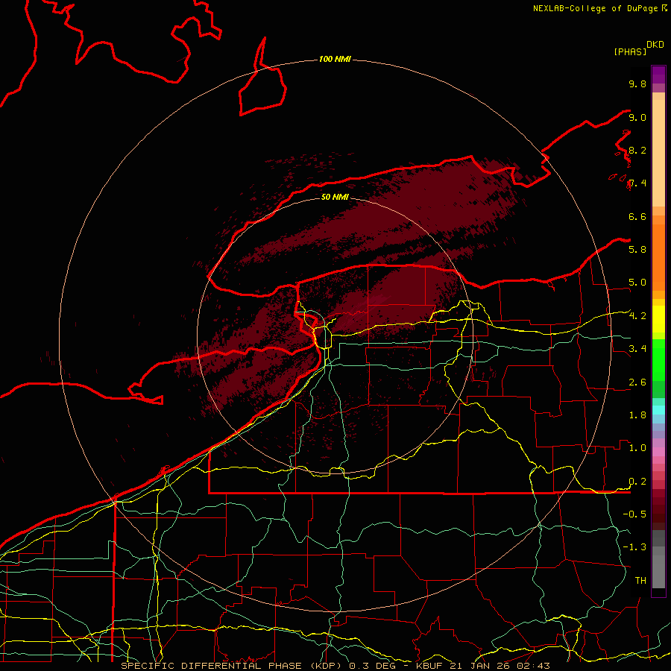Click the "[PHAS]" units label
Image resolution: width=671 pixels, height=671 pixels.
[x=630, y=51]
